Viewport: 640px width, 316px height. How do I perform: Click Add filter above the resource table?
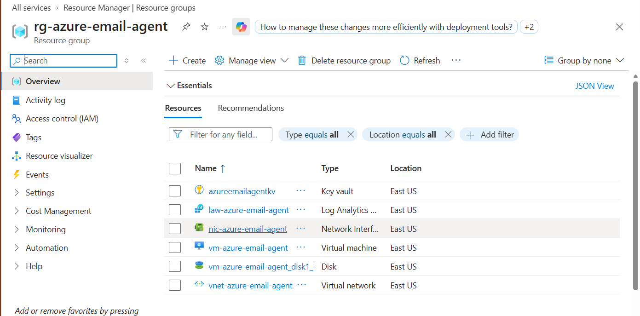489,134
